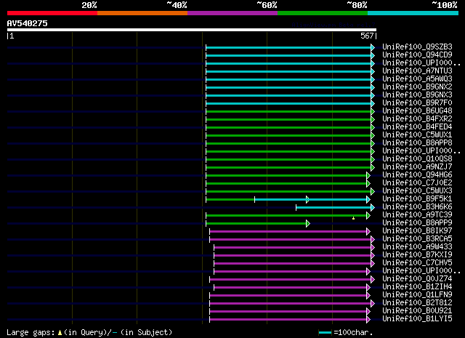The height and width of the screenshot is (338, 465).
Task: Select the UniRef100_B9F5K1 label
Action: pos(417,199)
